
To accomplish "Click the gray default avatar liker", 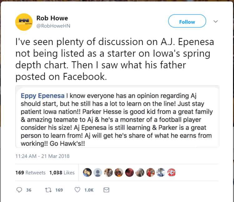I will pos(98,172).
